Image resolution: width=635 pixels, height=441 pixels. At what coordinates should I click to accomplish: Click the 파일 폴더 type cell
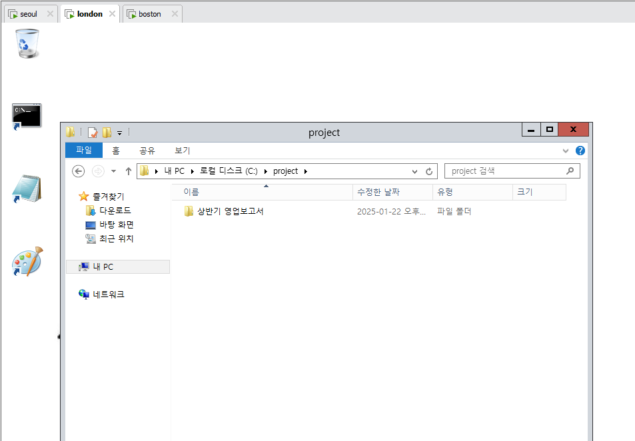(x=454, y=211)
